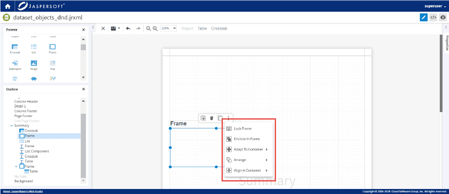Select the Crosstab element in Palette
The height and width of the screenshot is (194, 449).
coord(15,48)
